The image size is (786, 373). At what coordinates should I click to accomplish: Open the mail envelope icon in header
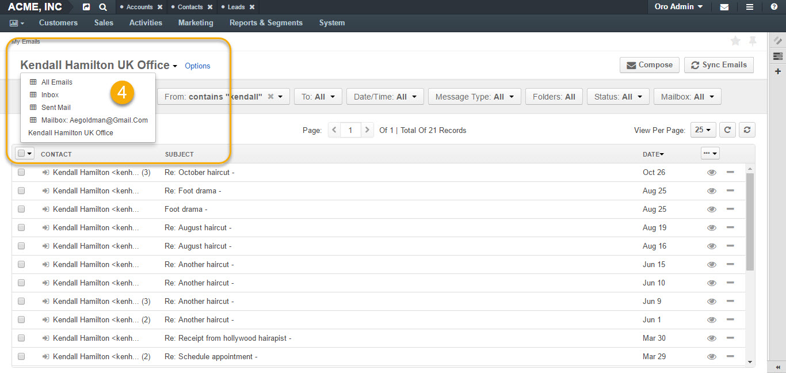click(724, 7)
